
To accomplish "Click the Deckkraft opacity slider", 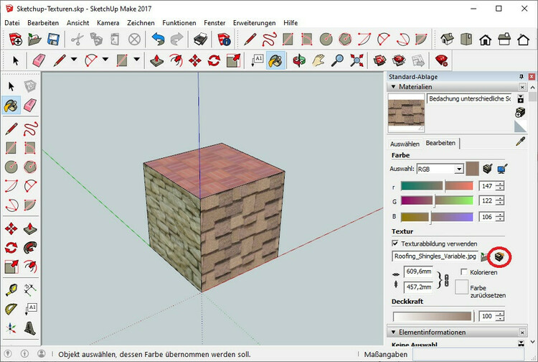I will tap(432, 316).
